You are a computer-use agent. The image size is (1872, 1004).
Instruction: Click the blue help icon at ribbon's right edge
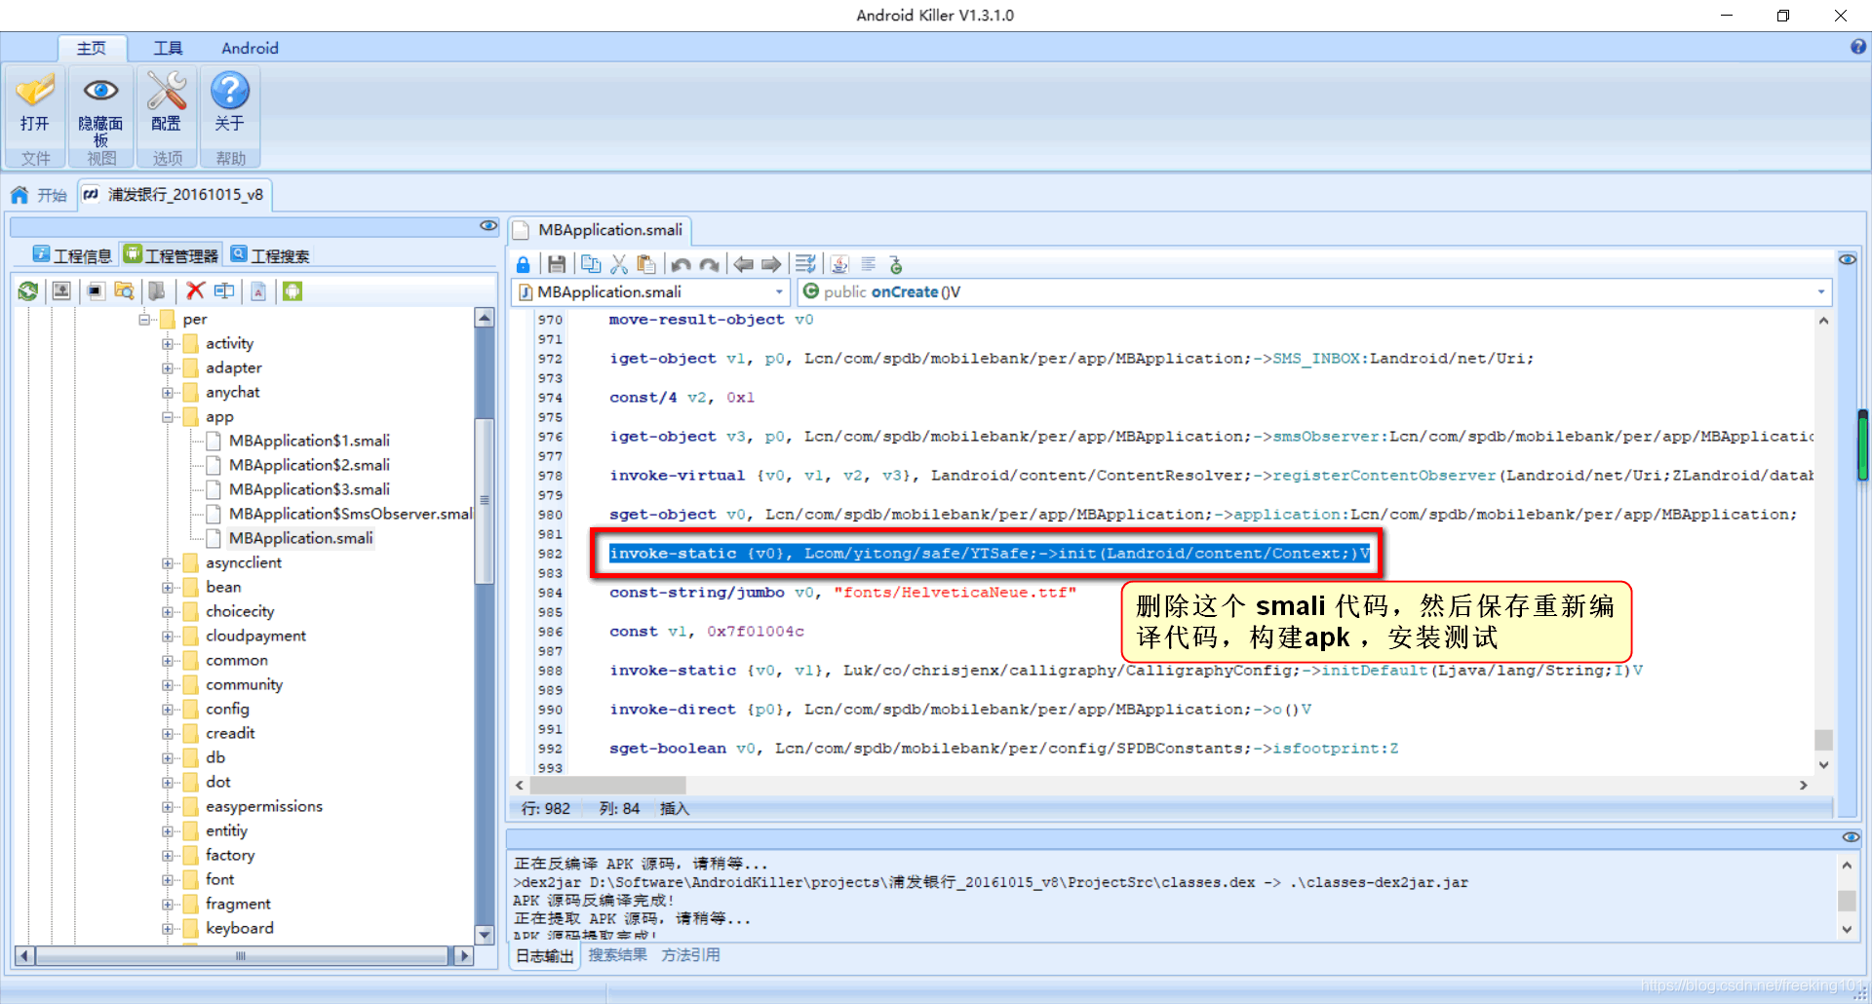tap(1857, 47)
